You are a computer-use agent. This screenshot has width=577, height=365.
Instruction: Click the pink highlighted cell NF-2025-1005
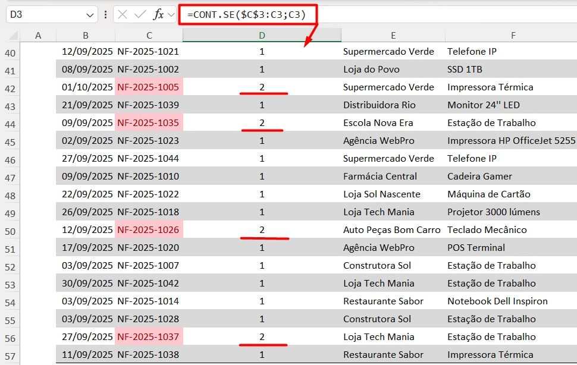tap(149, 87)
